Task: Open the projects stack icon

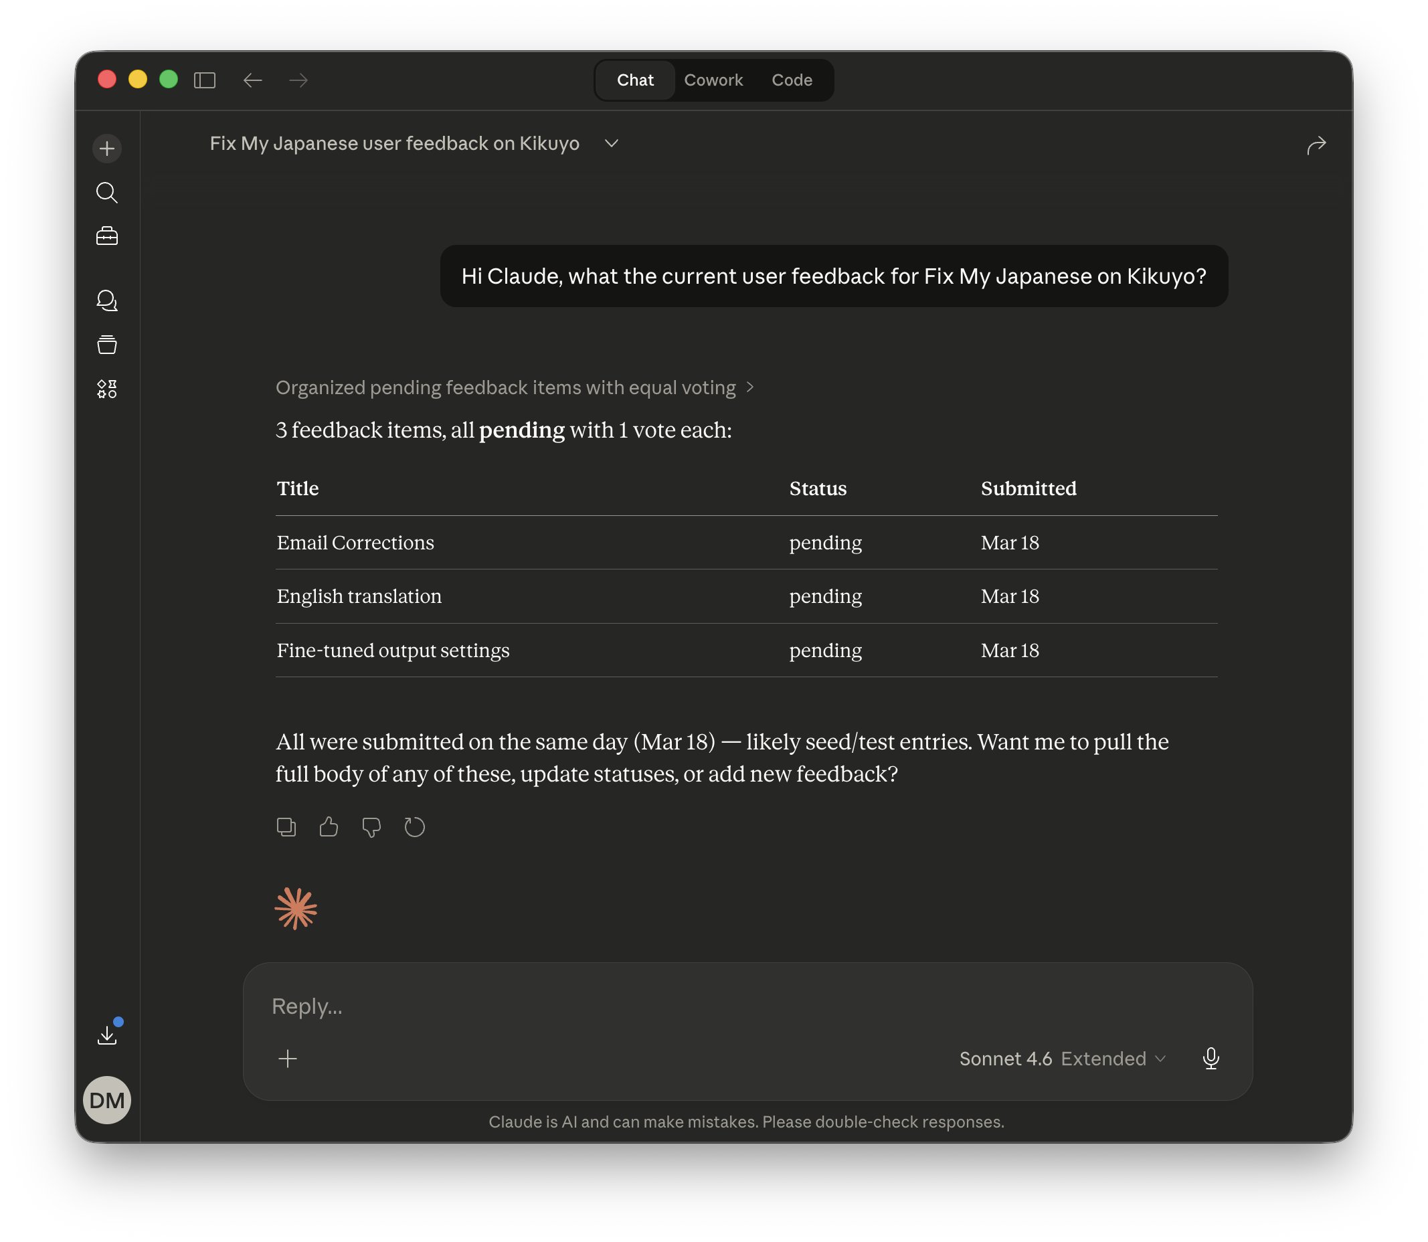Action: click(x=107, y=345)
